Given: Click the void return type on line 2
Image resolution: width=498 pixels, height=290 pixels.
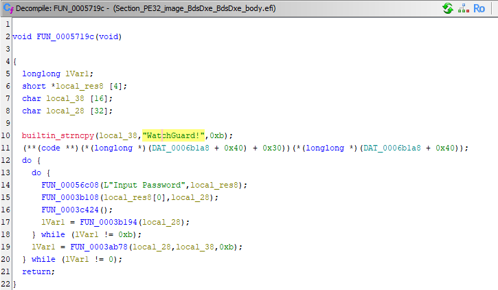Looking at the screenshot, I should [x=22, y=37].
